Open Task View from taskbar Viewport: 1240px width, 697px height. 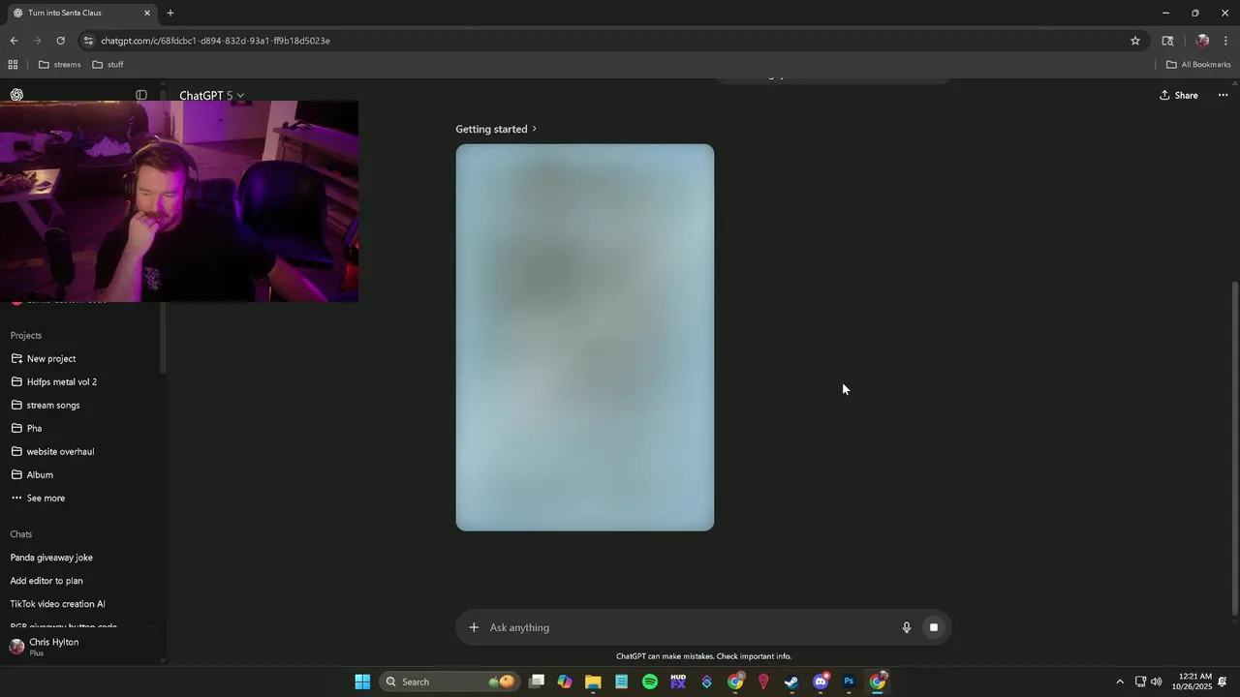(537, 682)
